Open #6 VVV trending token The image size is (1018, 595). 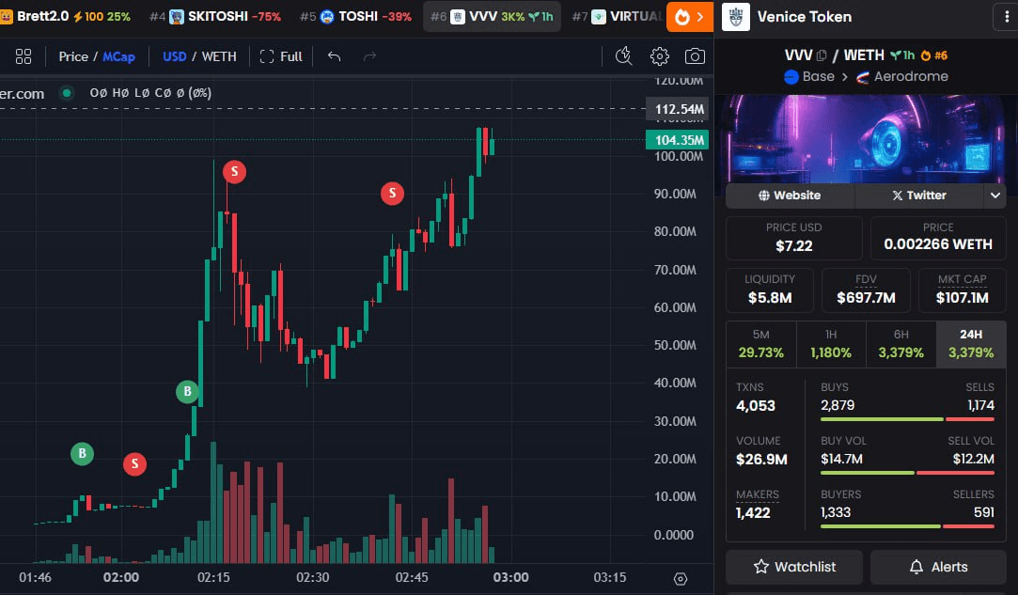(x=493, y=16)
